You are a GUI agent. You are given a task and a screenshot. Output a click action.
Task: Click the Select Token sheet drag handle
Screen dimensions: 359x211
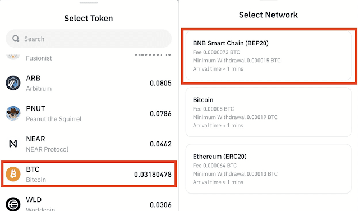click(x=89, y=2)
